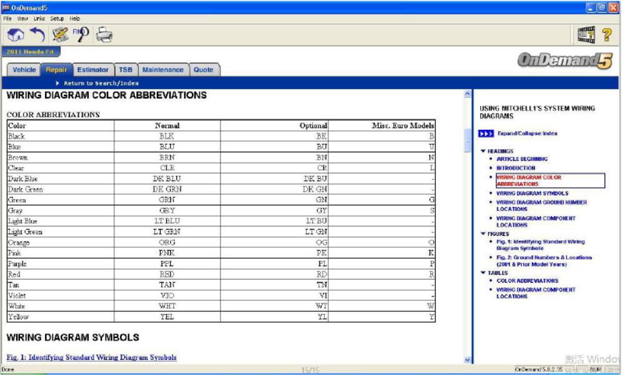
Task: Click the Home icon in the toolbar
Action: 16,35
